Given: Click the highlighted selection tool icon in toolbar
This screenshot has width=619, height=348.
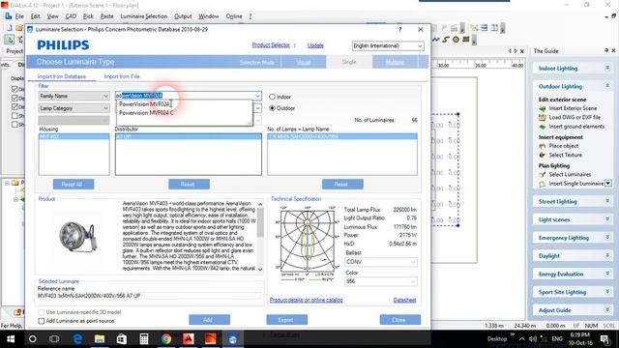Looking at the screenshot, I should (9, 39).
